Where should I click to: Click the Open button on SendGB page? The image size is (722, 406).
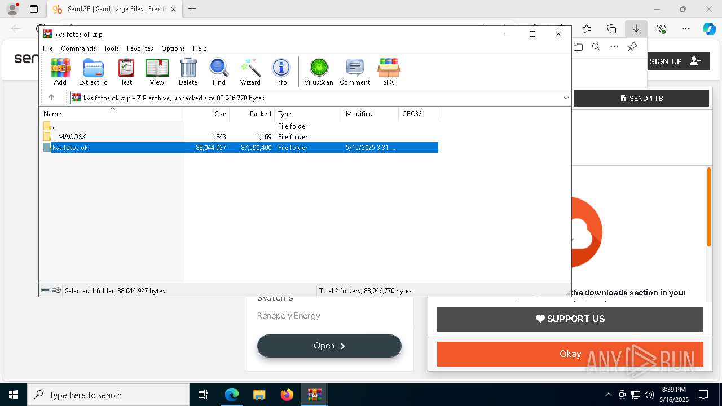tap(329, 346)
